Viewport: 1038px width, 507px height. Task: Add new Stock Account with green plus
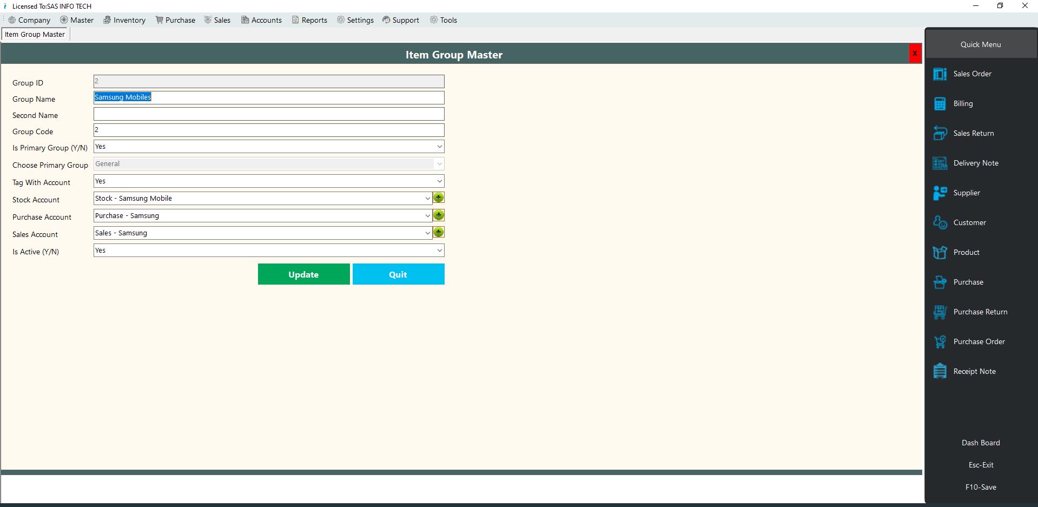click(439, 198)
